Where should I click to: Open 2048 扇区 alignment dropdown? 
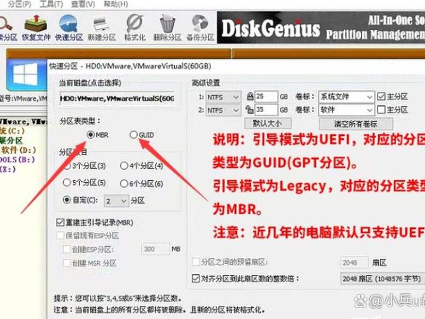[x=382, y=279]
